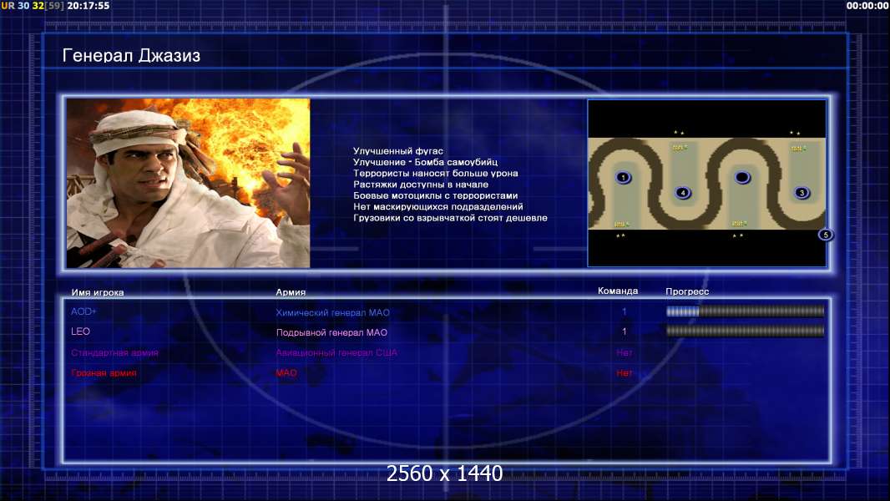The image size is (890, 501).
Task: Click the 'Команда' column header
Action: (x=618, y=291)
